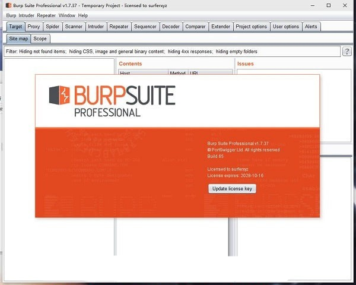Image resolution: width=356 pixels, height=285 pixels.
Task: Click the Contents panel heading
Action: (x=131, y=64)
